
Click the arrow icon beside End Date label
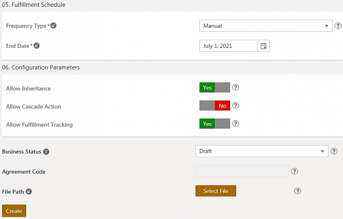coord(36,46)
